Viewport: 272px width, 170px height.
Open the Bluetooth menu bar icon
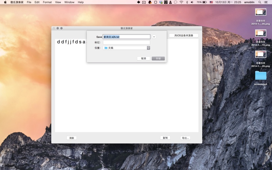point(187,2)
